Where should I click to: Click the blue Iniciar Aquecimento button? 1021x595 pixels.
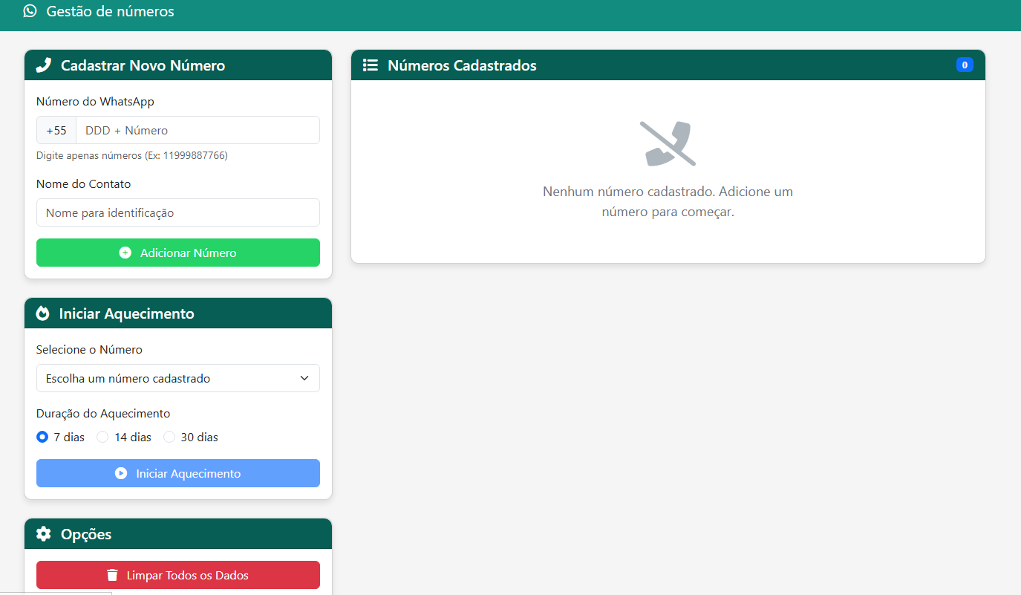click(x=178, y=473)
